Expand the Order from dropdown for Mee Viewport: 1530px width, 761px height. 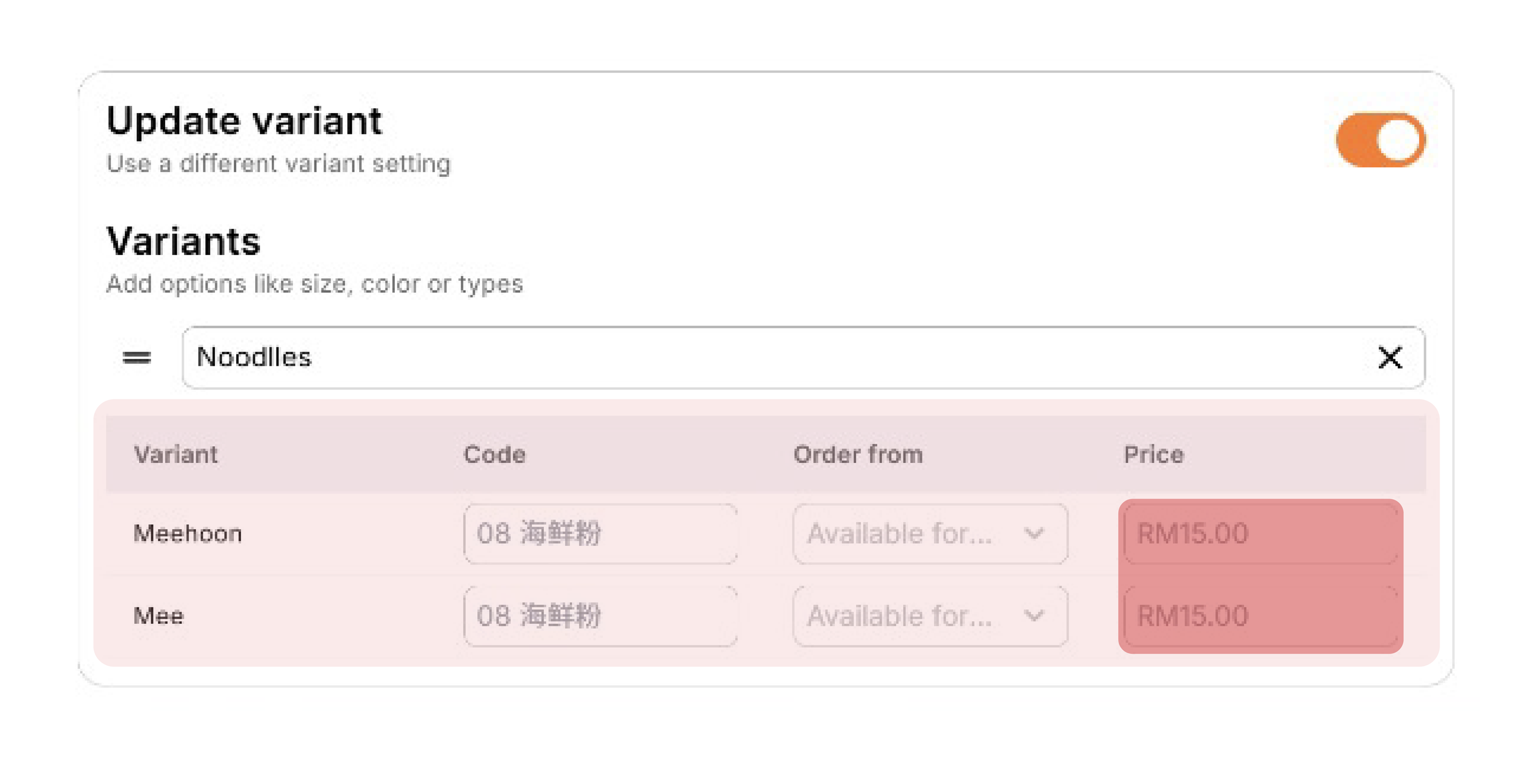[x=930, y=615]
